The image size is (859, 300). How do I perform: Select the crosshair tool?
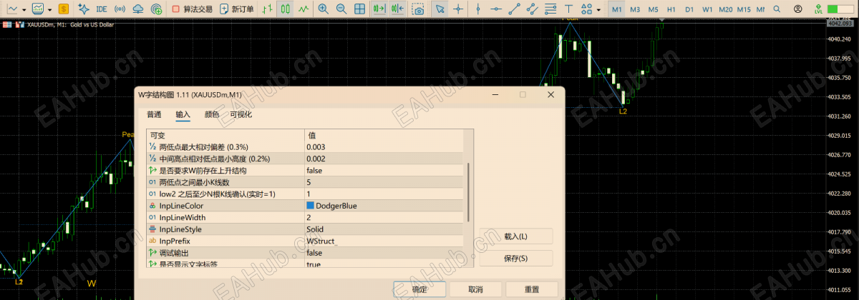(459, 9)
